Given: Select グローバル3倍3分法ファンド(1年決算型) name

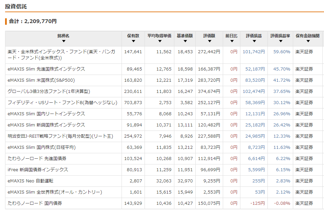Looking at the screenshot, I should (49, 91).
